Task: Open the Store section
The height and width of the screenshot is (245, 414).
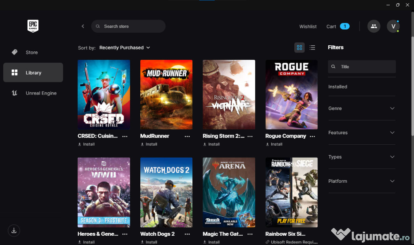Action: click(33, 52)
